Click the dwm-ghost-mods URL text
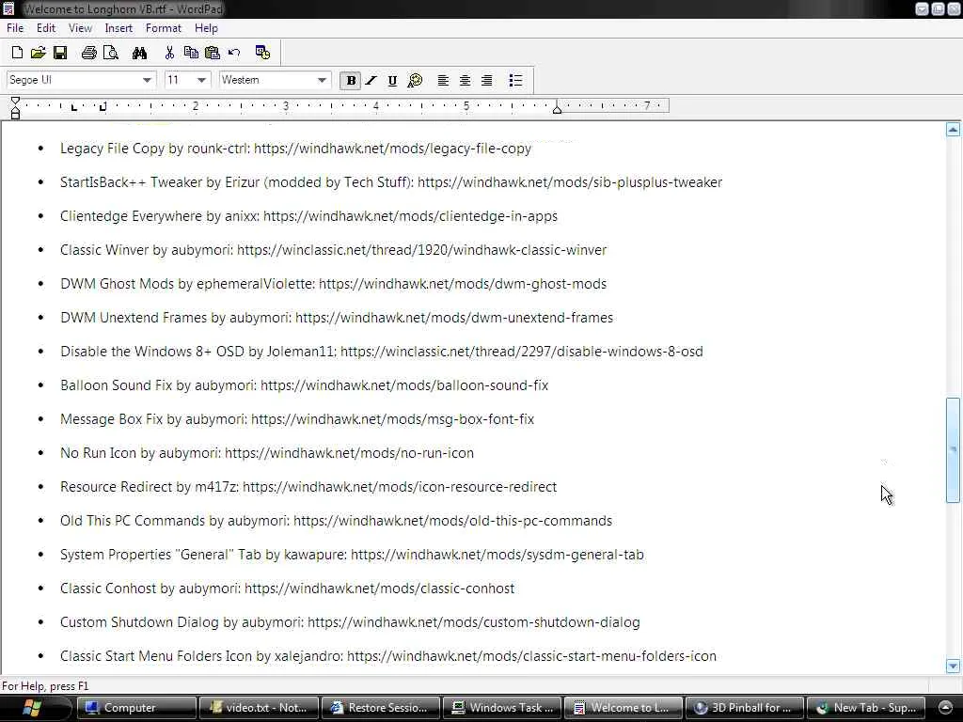Image resolution: width=963 pixels, height=722 pixels. pyautogui.click(x=463, y=284)
